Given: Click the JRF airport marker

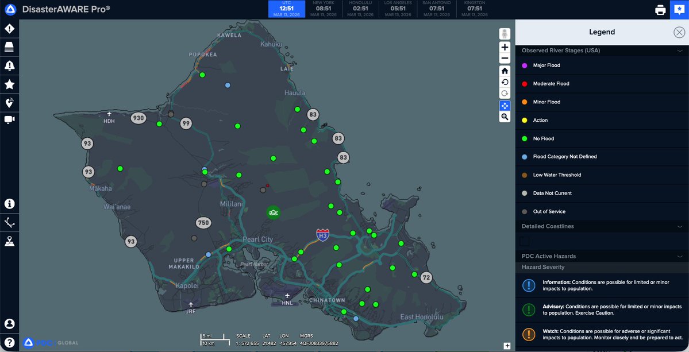Looking at the screenshot, I should (191, 307).
